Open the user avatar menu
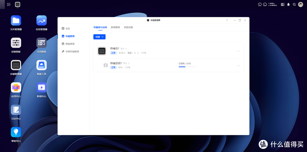This screenshot has height=152, width=307. [300, 4]
